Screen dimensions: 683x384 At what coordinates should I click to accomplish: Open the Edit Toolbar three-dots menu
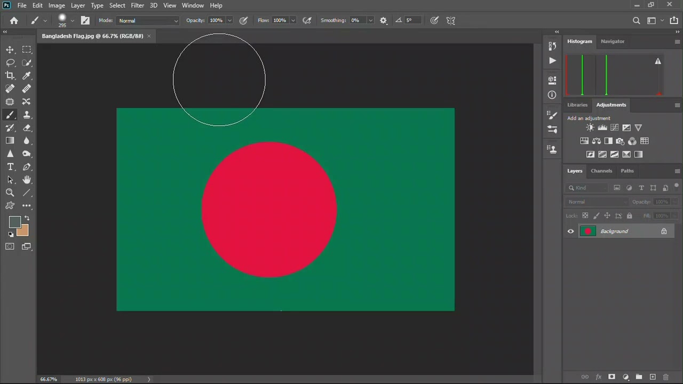[27, 205]
